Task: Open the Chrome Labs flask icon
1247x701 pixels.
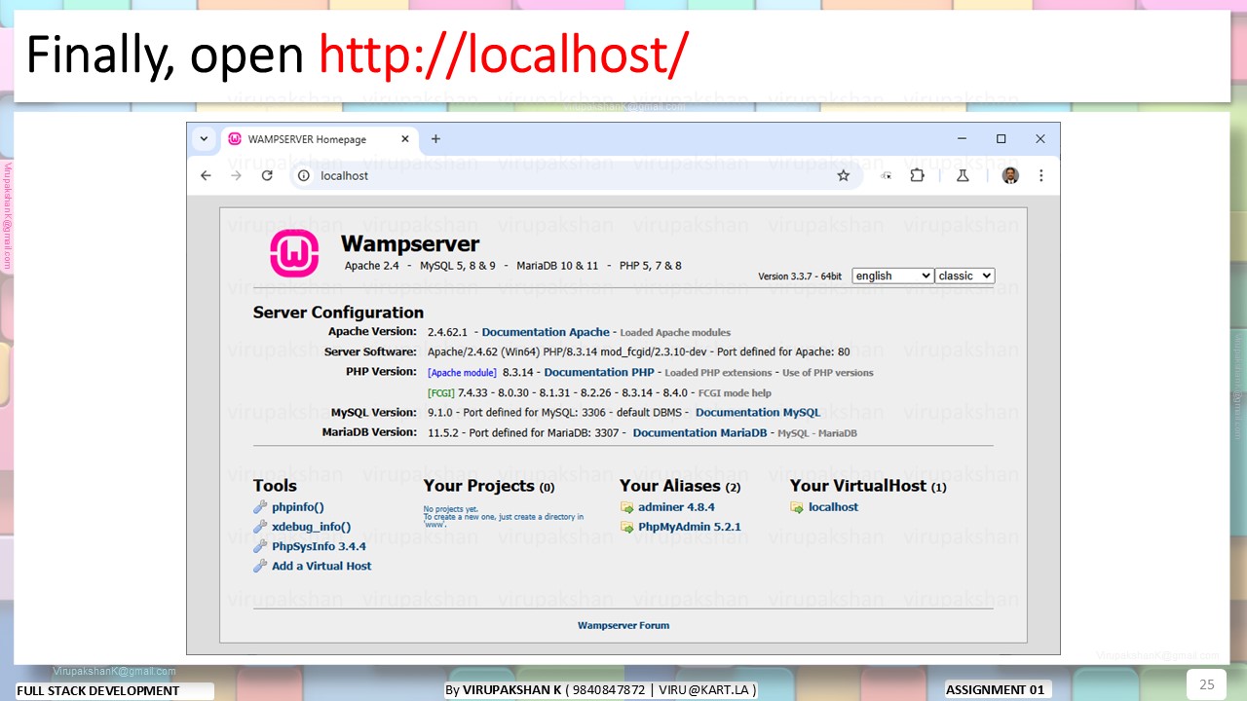Action: [963, 176]
